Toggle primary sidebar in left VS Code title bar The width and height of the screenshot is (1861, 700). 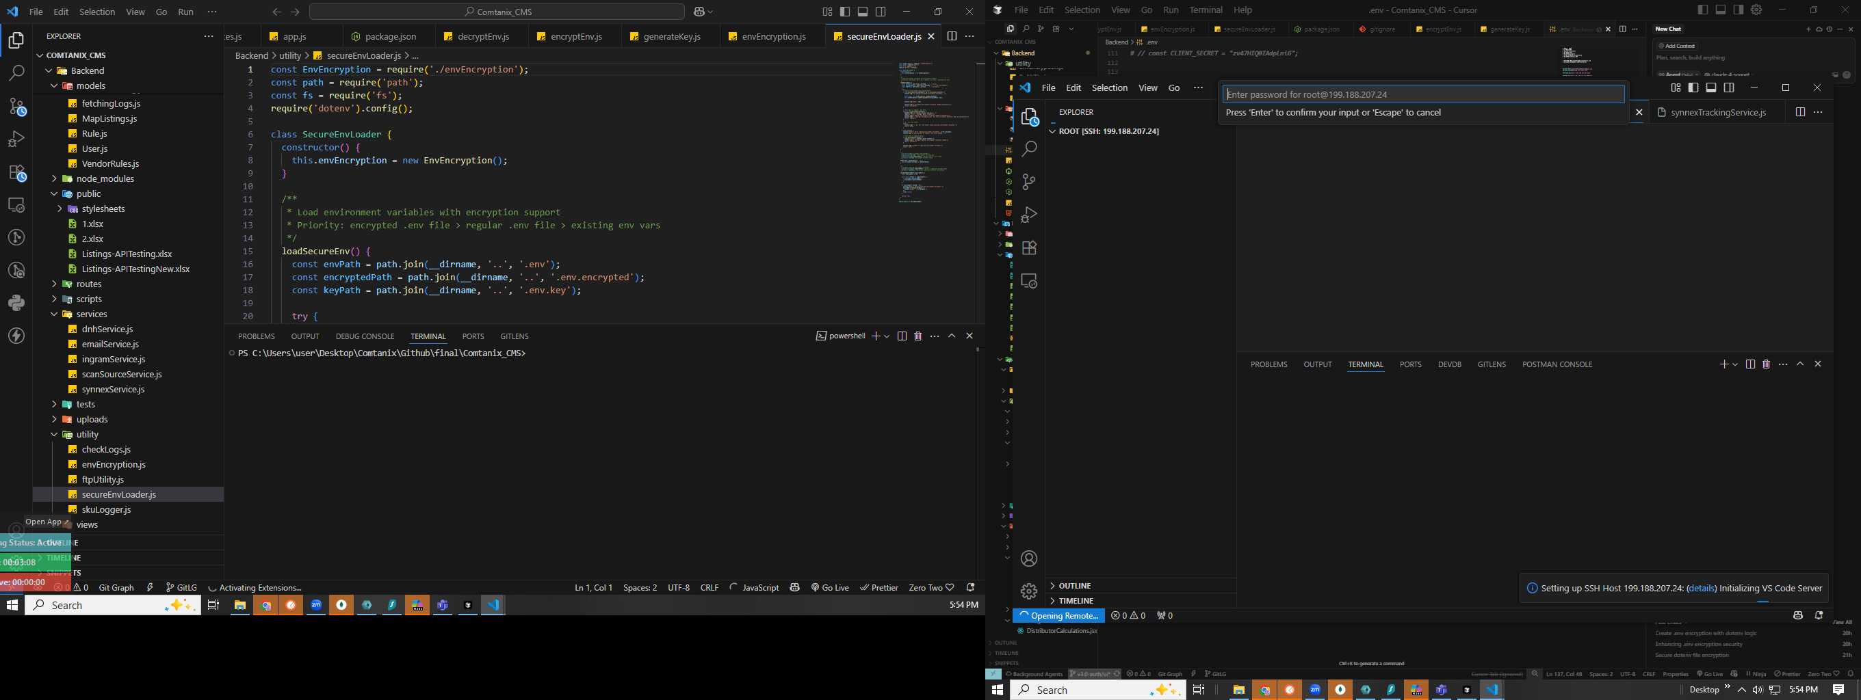coord(844,12)
